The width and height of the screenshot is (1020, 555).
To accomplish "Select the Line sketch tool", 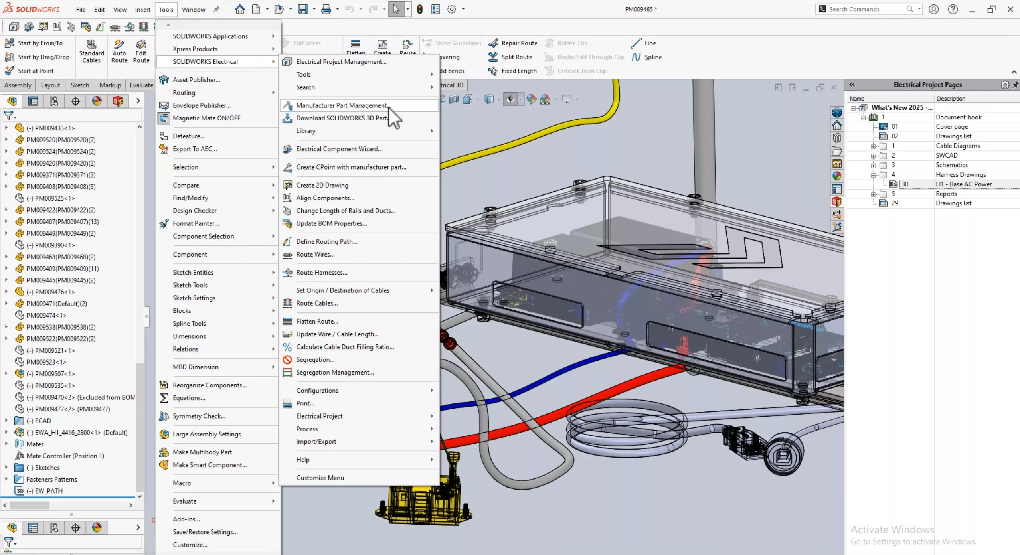I will [643, 43].
